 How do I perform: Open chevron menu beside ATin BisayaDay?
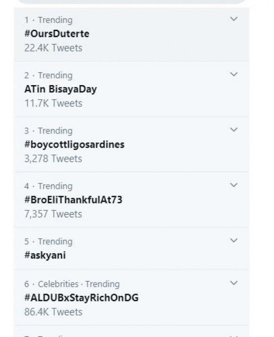[x=234, y=75]
